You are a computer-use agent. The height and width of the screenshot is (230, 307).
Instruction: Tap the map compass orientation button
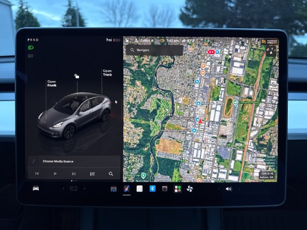pos(271,51)
